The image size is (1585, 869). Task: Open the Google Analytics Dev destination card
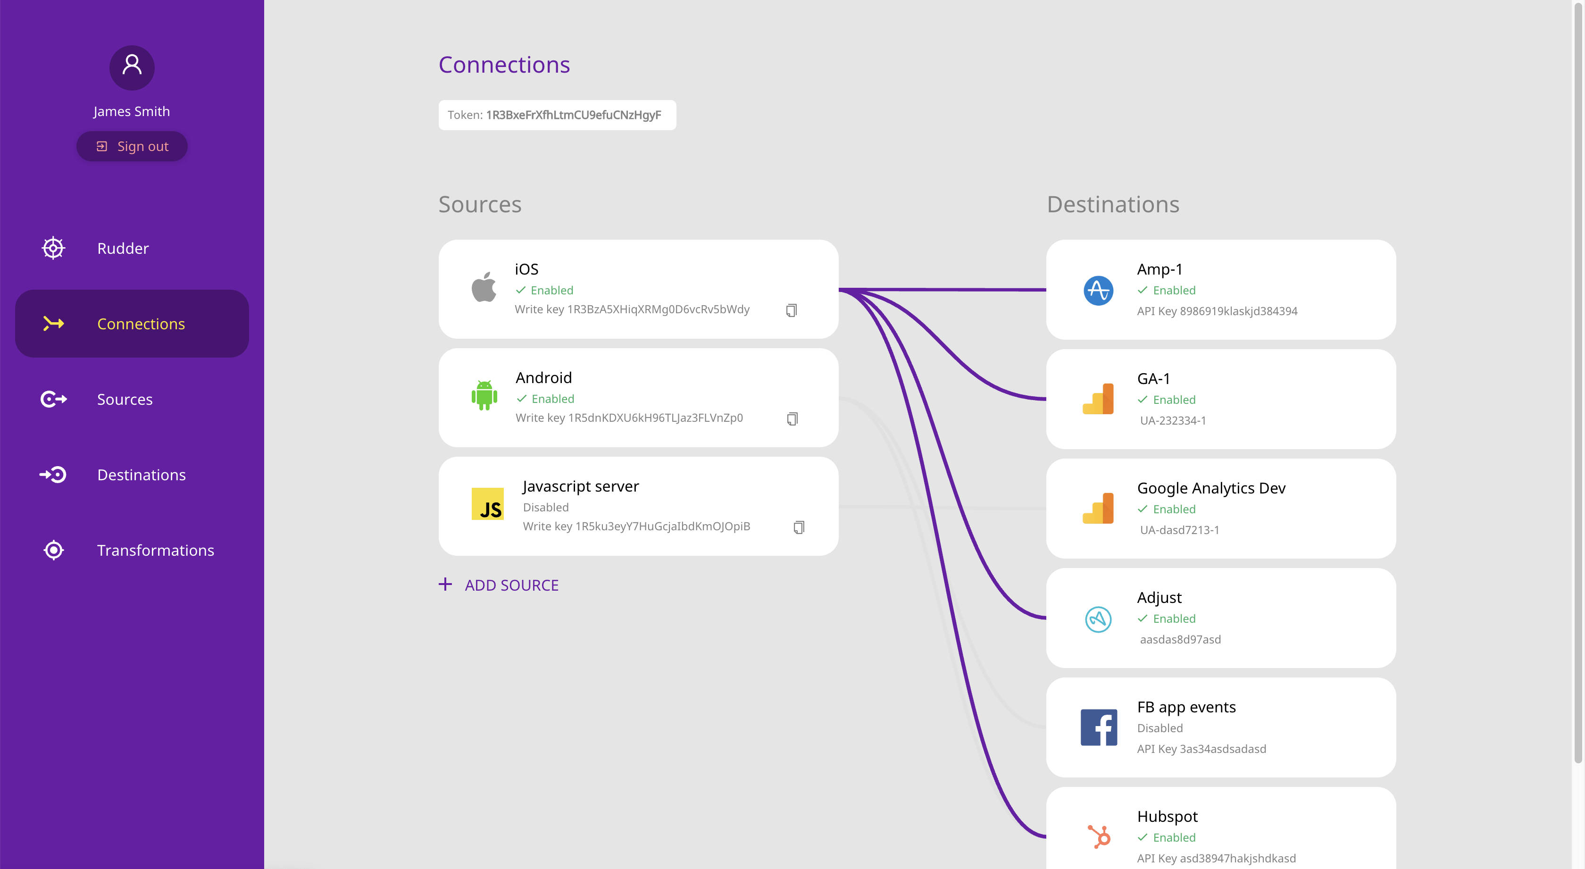click(1220, 509)
